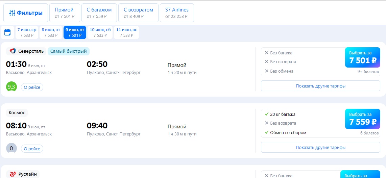Choose the flight for 7 559 ₽
This screenshot has height=178, width=386.
click(x=363, y=119)
